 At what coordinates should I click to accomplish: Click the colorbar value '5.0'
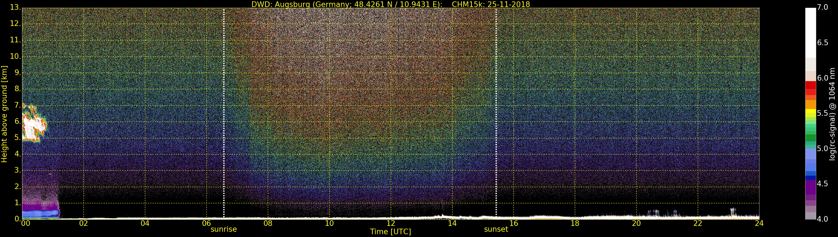pos(823,149)
